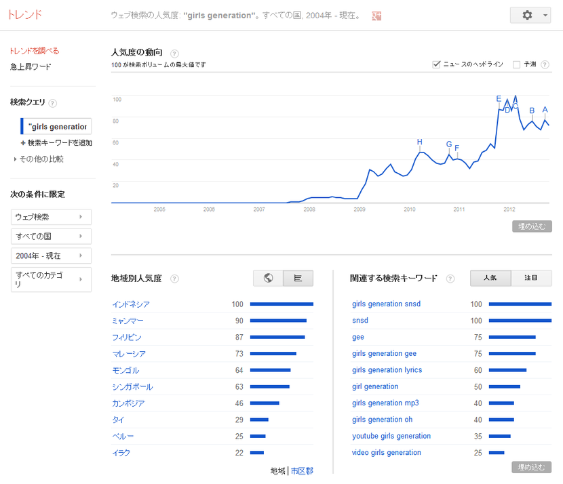This screenshot has height=484, width=563.
Task: Click gee popularity bar at 75
Action: (x=512, y=337)
